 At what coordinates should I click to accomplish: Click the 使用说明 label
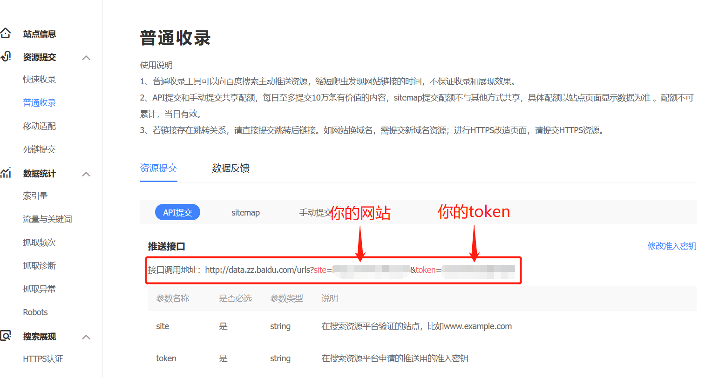(156, 65)
